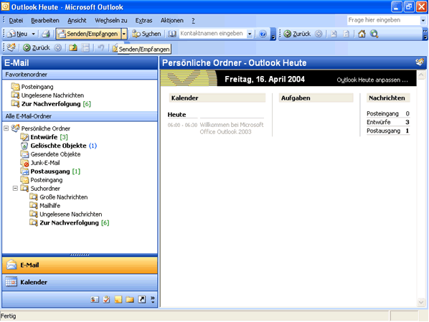Open the Bearbeiten menu
Image resolution: width=429 pixels, height=322 pixels.
45,21
